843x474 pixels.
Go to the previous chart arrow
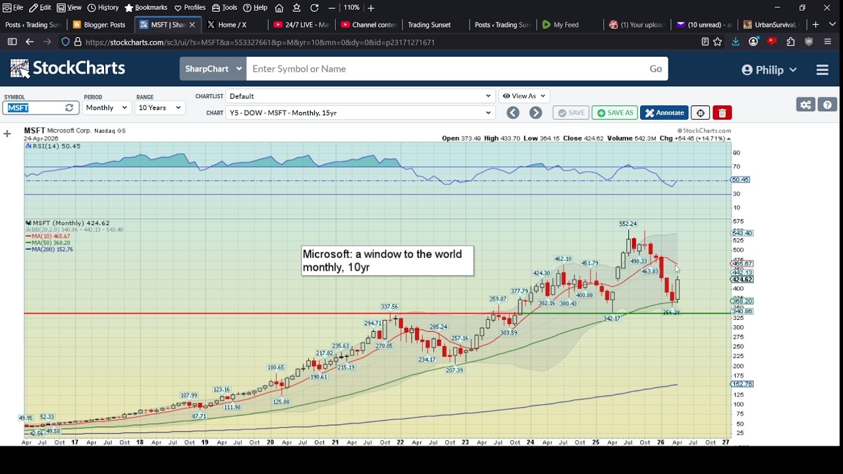(512, 113)
